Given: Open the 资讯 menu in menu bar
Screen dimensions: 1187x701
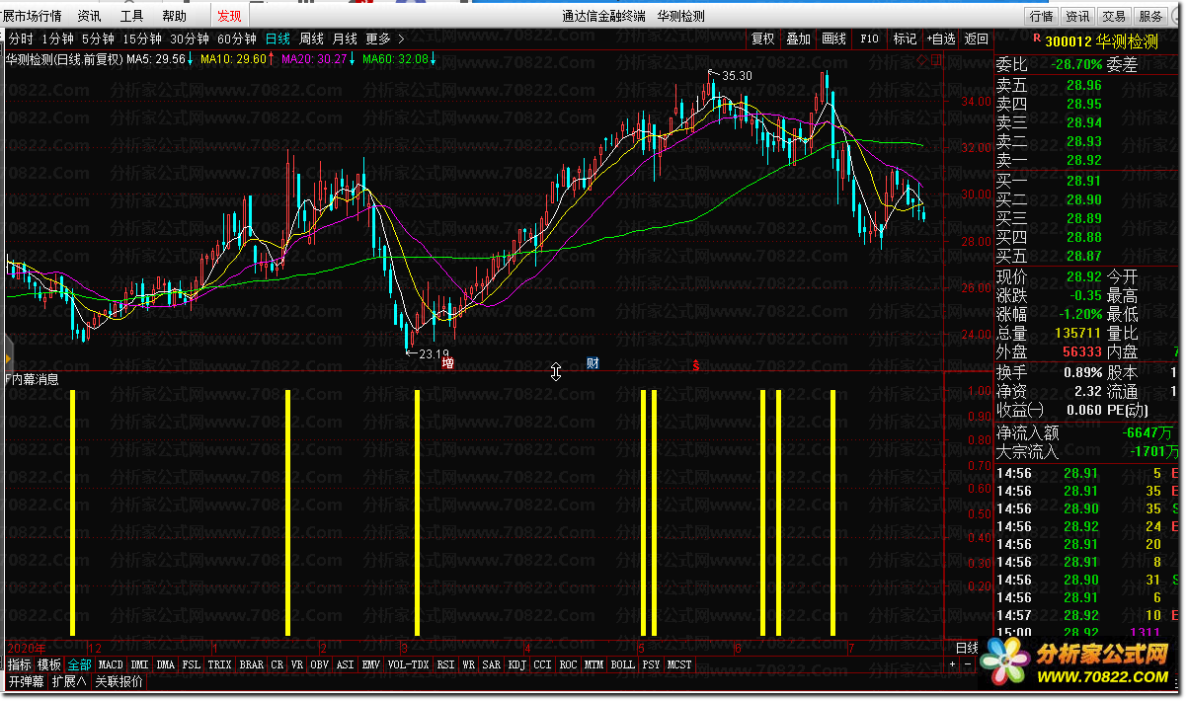Looking at the screenshot, I should (89, 16).
